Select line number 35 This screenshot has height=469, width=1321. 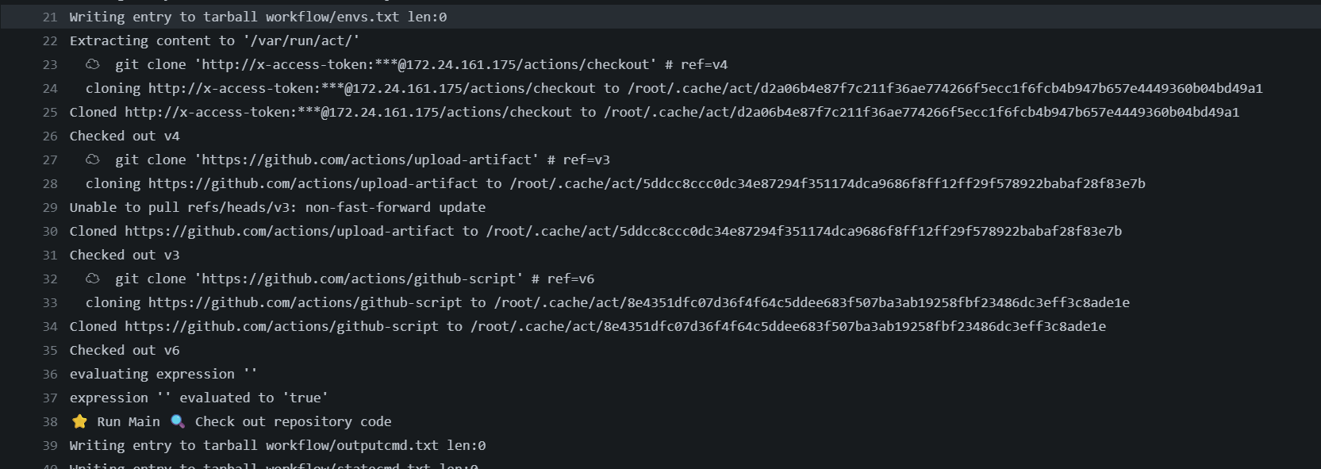click(x=50, y=350)
